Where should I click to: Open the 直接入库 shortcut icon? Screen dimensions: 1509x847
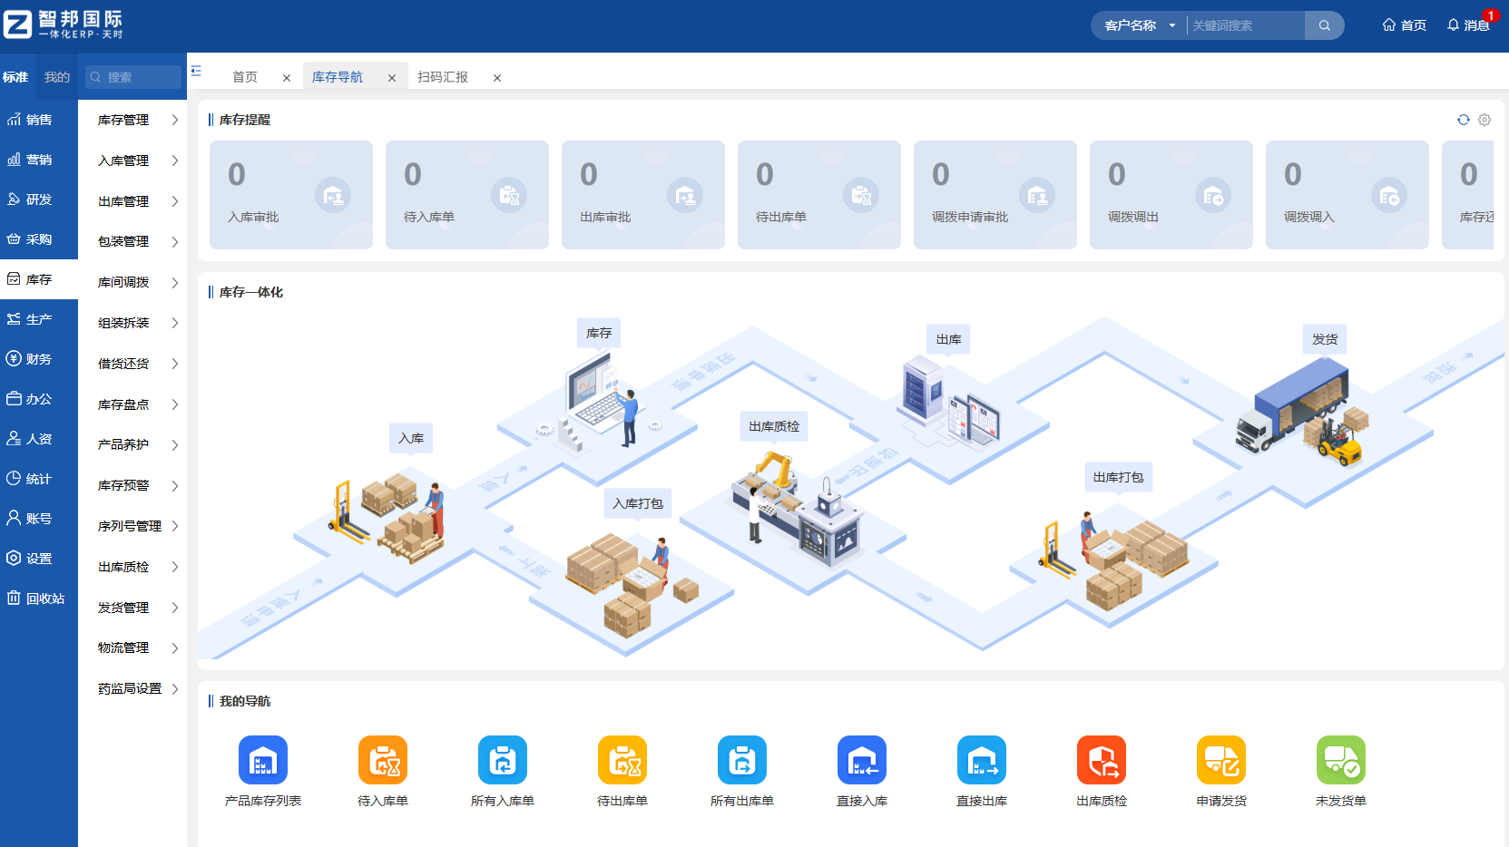click(x=861, y=760)
